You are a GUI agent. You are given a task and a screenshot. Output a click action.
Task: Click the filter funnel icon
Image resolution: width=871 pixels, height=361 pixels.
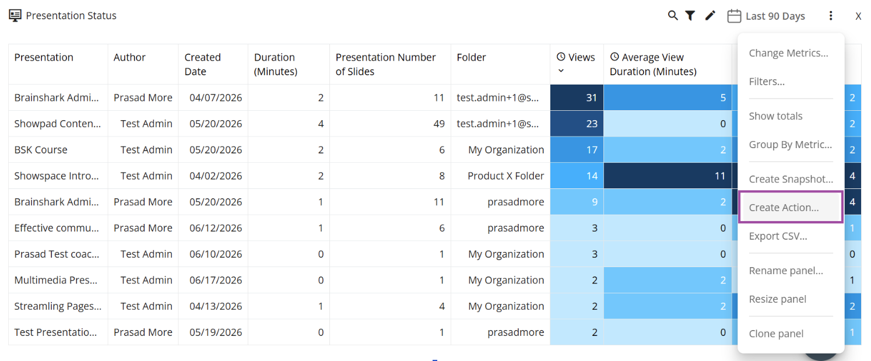pos(690,16)
